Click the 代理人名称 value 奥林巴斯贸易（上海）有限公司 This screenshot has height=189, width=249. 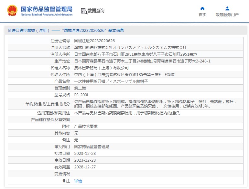(x=101, y=68)
